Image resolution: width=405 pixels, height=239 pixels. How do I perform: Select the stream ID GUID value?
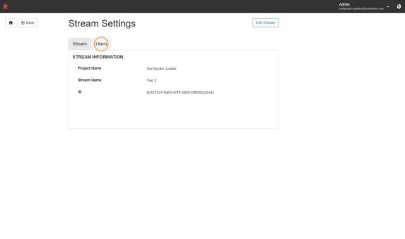click(180, 92)
